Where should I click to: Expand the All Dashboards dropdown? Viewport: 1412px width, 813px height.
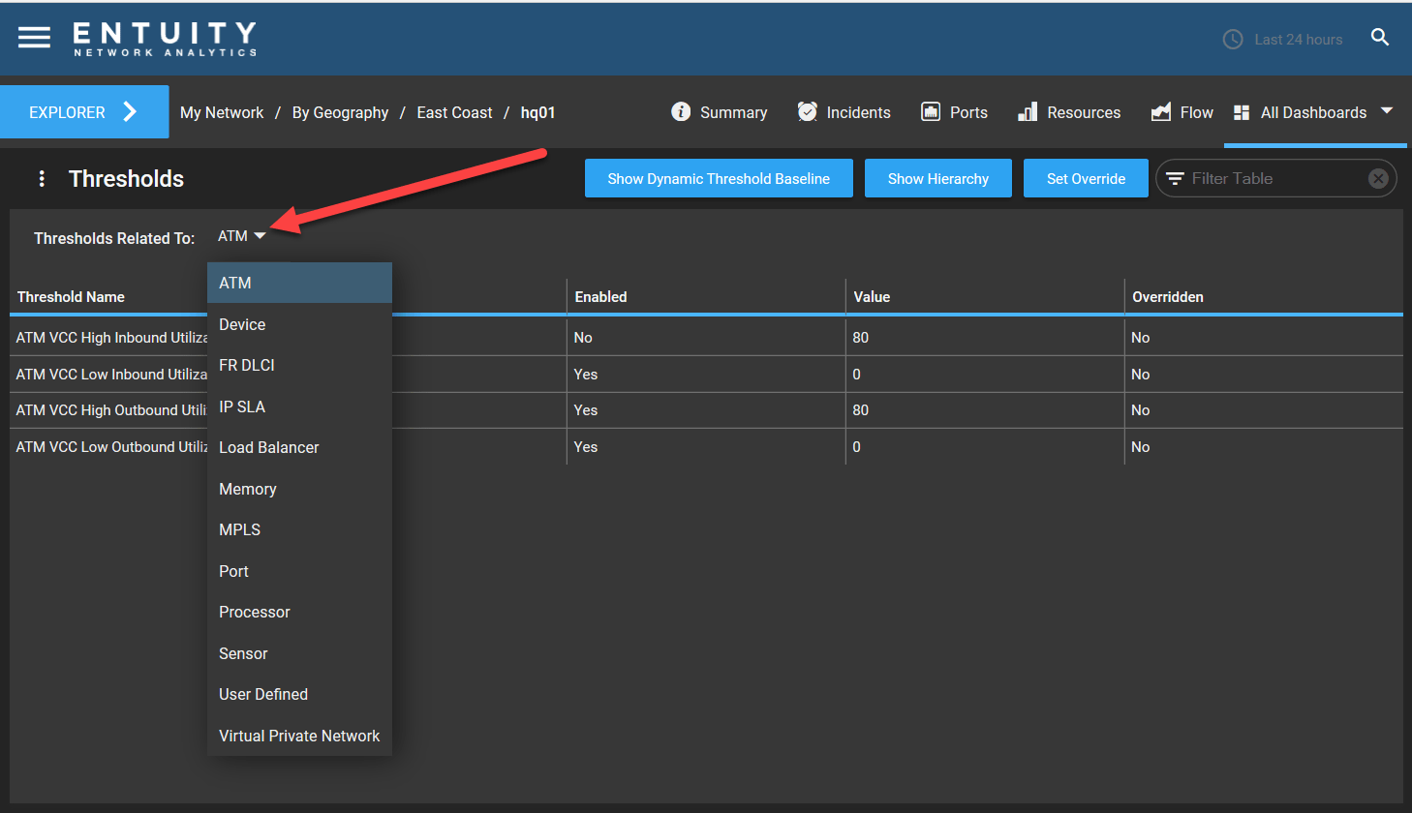click(1386, 111)
